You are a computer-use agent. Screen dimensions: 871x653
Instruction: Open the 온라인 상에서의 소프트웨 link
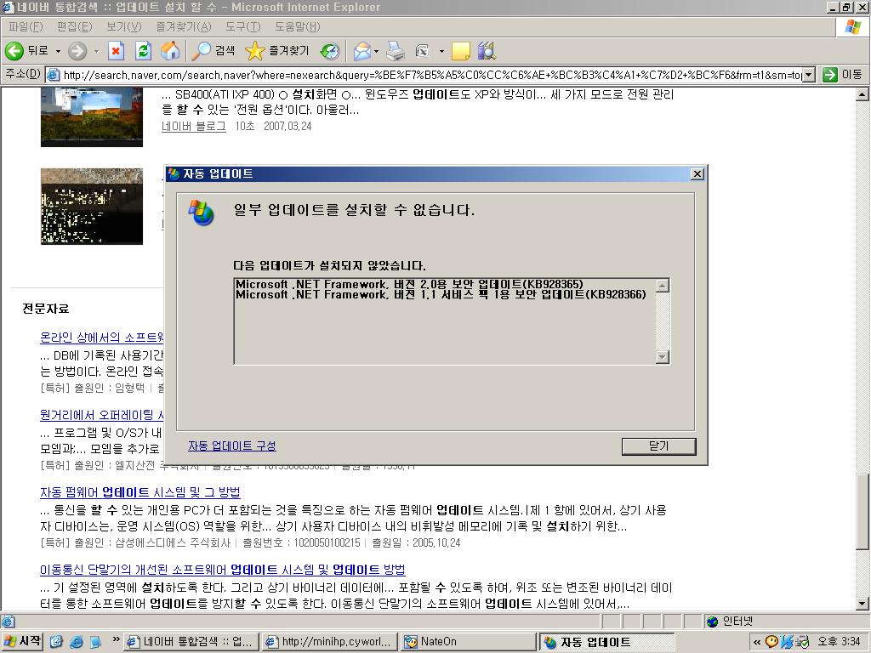pyautogui.click(x=102, y=337)
